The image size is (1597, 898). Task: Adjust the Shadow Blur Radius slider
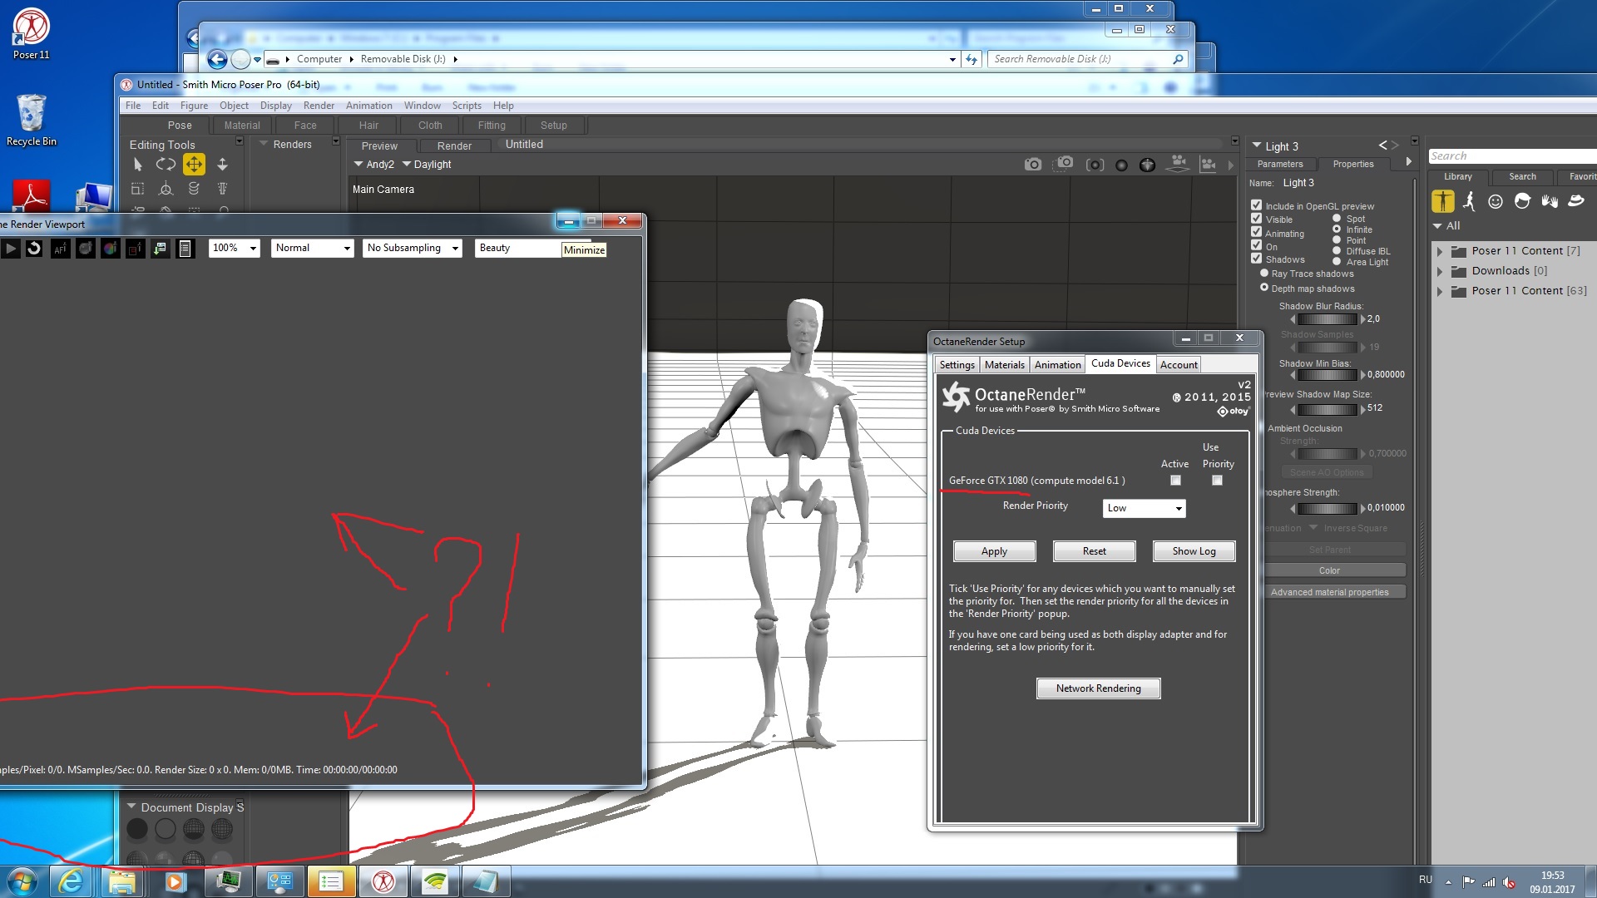pos(1327,319)
